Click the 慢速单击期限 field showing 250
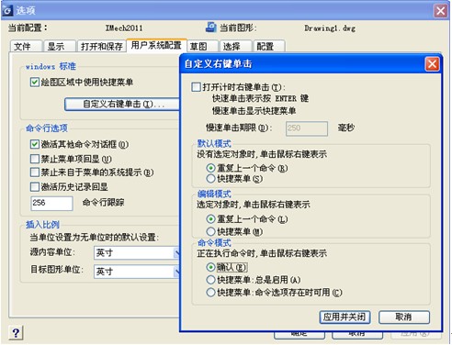The width and height of the screenshot is (452, 345). point(307,128)
